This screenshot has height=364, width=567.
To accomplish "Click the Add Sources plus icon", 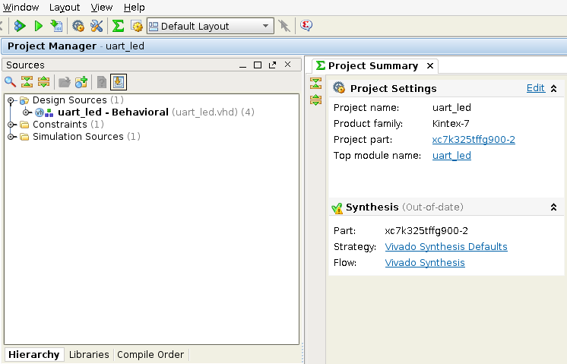I will point(81,82).
